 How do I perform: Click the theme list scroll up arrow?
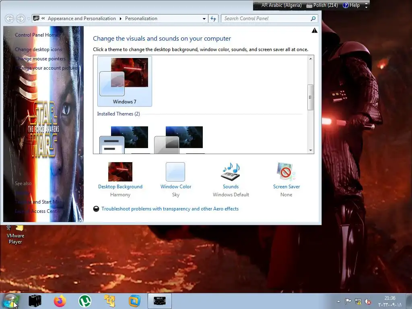coord(311,59)
